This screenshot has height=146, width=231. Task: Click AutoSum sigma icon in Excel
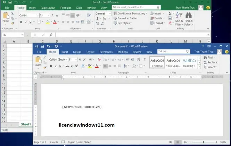(x=170, y=13)
